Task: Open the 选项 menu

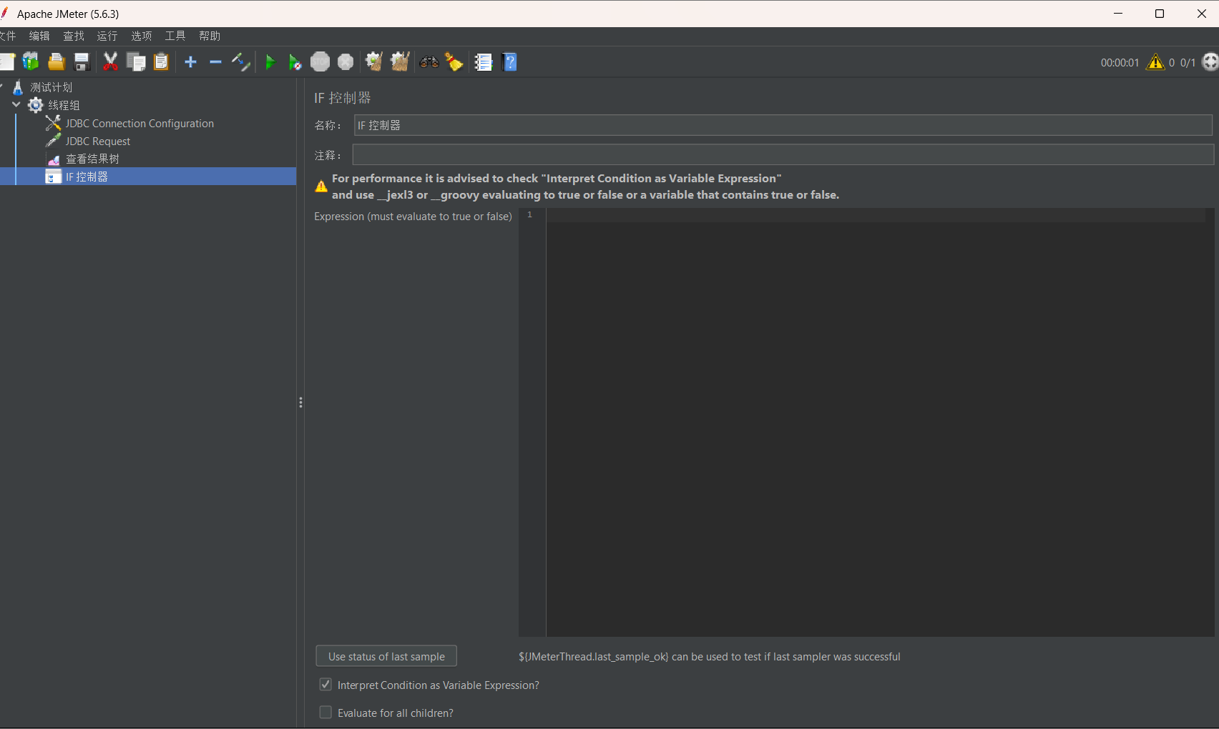Action: tap(142, 36)
